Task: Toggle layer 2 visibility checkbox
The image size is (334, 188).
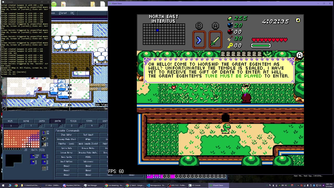Action: [x=61, y=126]
